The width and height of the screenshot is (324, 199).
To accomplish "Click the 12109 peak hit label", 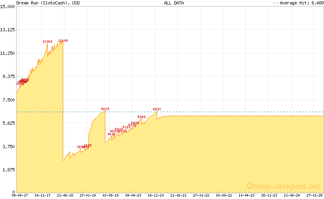I will tap(63, 41).
